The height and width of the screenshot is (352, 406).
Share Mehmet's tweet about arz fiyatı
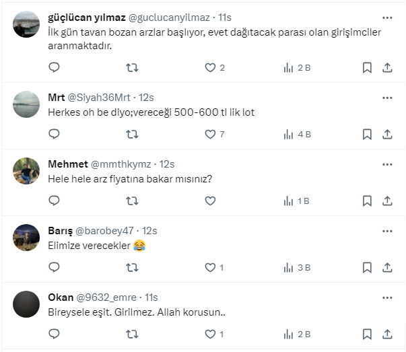pyautogui.click(x=387, y=201)
